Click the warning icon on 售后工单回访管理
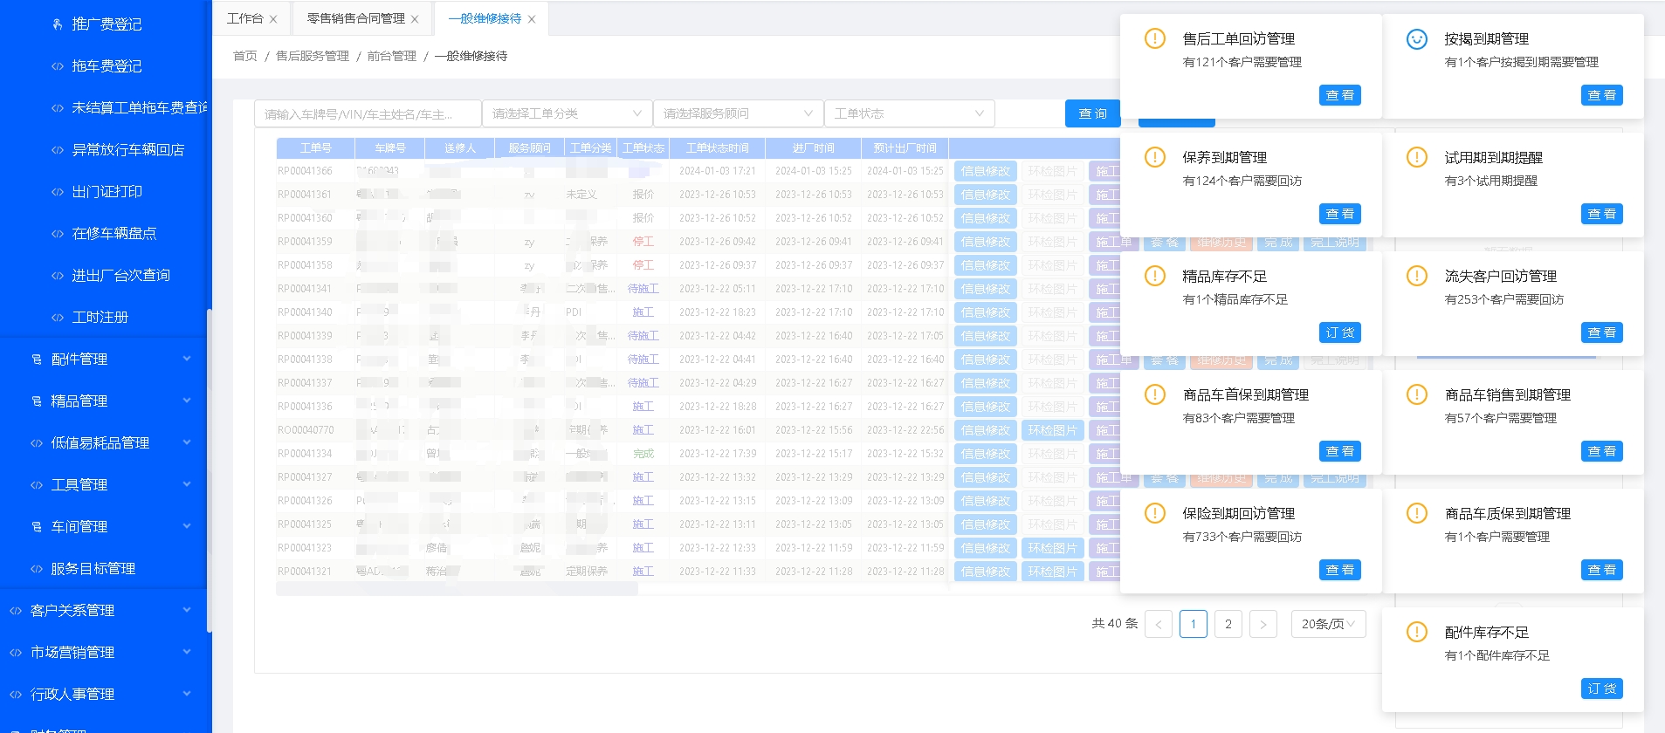The height and width of the screenshot is (733, 1665). [1155, 38]
